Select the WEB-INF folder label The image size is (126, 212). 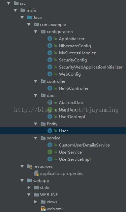click(49, 195)
